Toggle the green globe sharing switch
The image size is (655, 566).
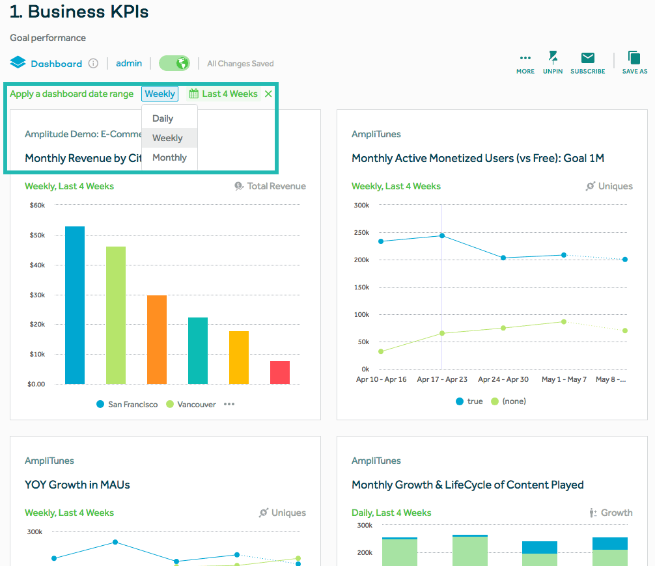click(173, 63)
